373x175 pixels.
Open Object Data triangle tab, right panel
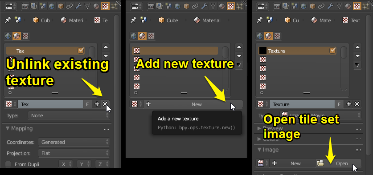(339, 6)
